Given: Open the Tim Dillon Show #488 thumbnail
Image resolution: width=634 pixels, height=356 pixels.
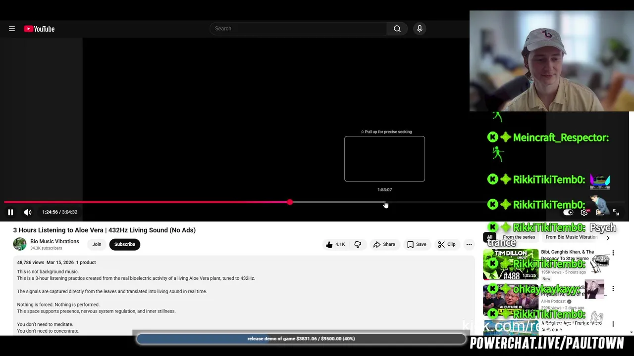Looking at the screenshot, I should (x=511, y=265).
